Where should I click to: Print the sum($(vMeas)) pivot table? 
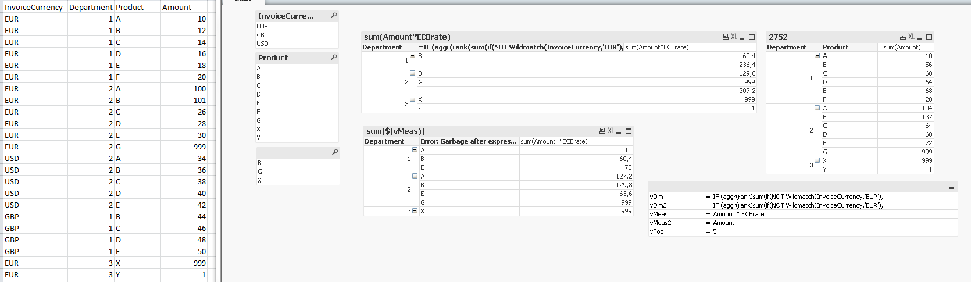pos(602,131)
